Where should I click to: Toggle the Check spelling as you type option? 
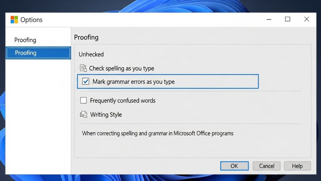[x=121, y=68]
